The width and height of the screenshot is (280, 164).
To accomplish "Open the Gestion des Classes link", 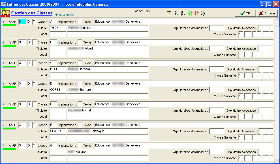I will coord(32,13).
